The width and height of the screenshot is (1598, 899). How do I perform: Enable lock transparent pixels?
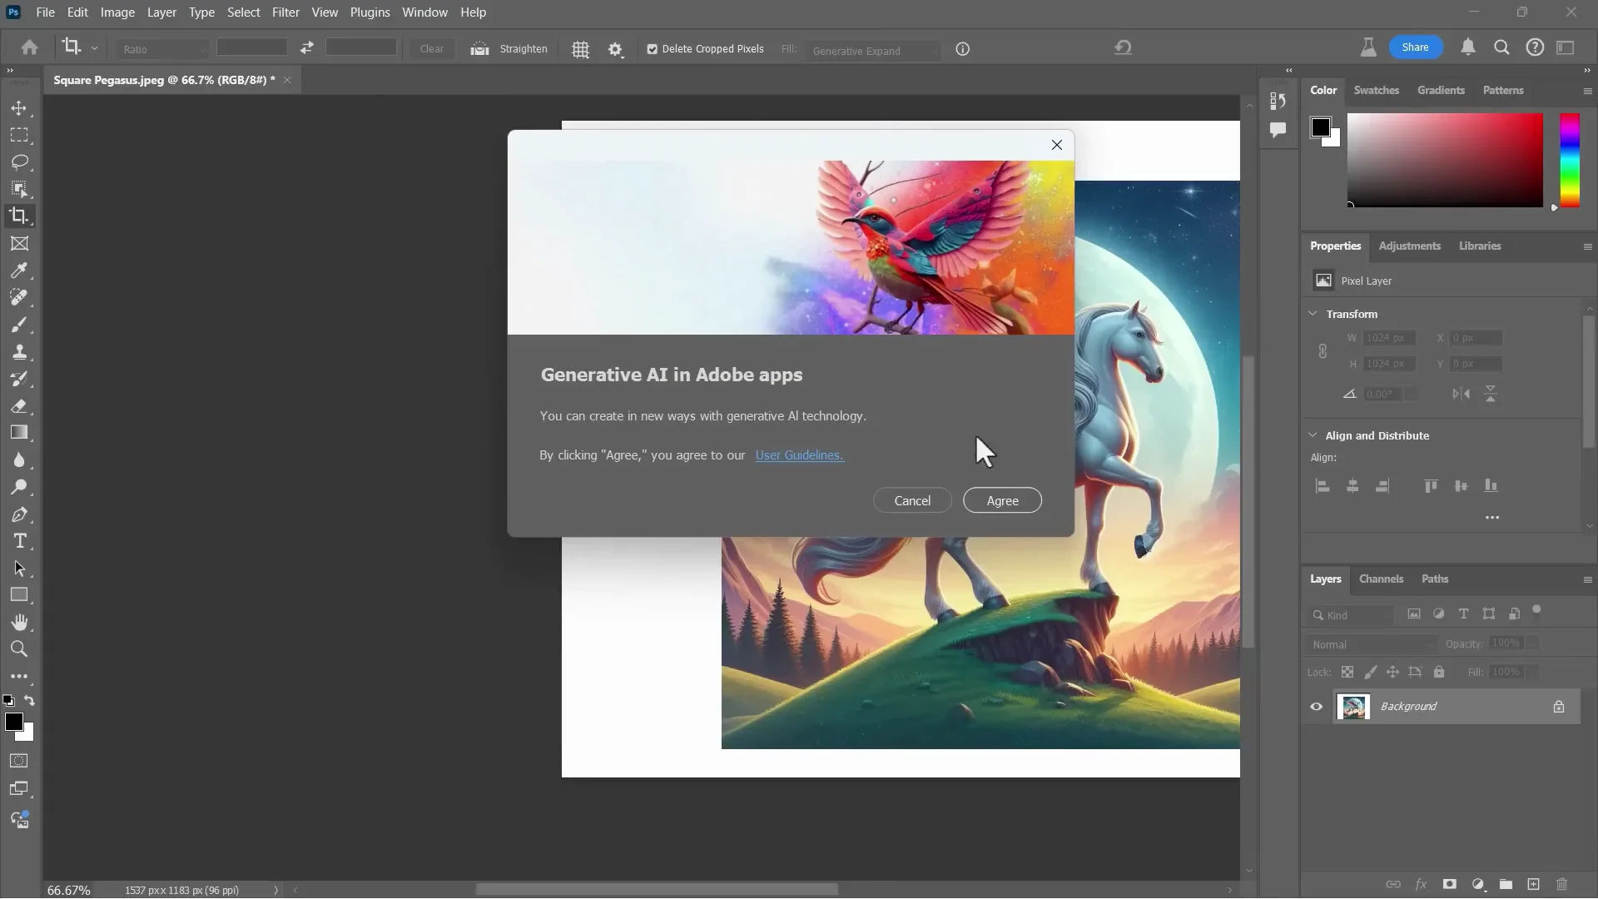pyautogui.click(x=1347, y=672)
